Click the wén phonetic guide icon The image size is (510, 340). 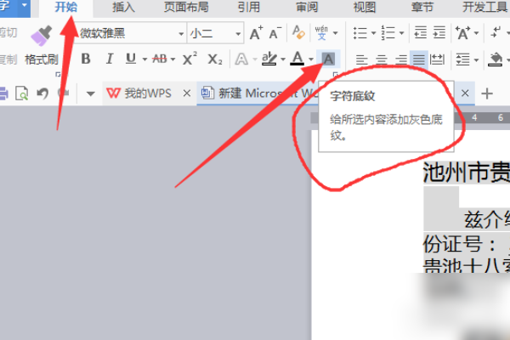[x=321, y=32]
